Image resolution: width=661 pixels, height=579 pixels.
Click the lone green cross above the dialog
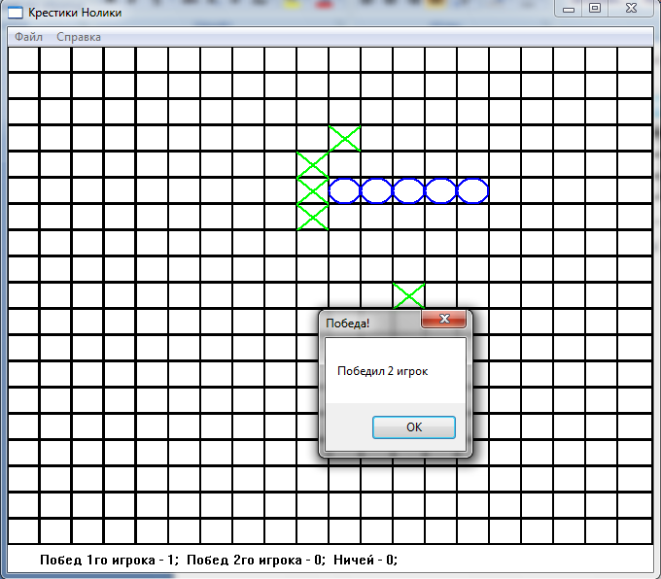click(x=409, y=296)
